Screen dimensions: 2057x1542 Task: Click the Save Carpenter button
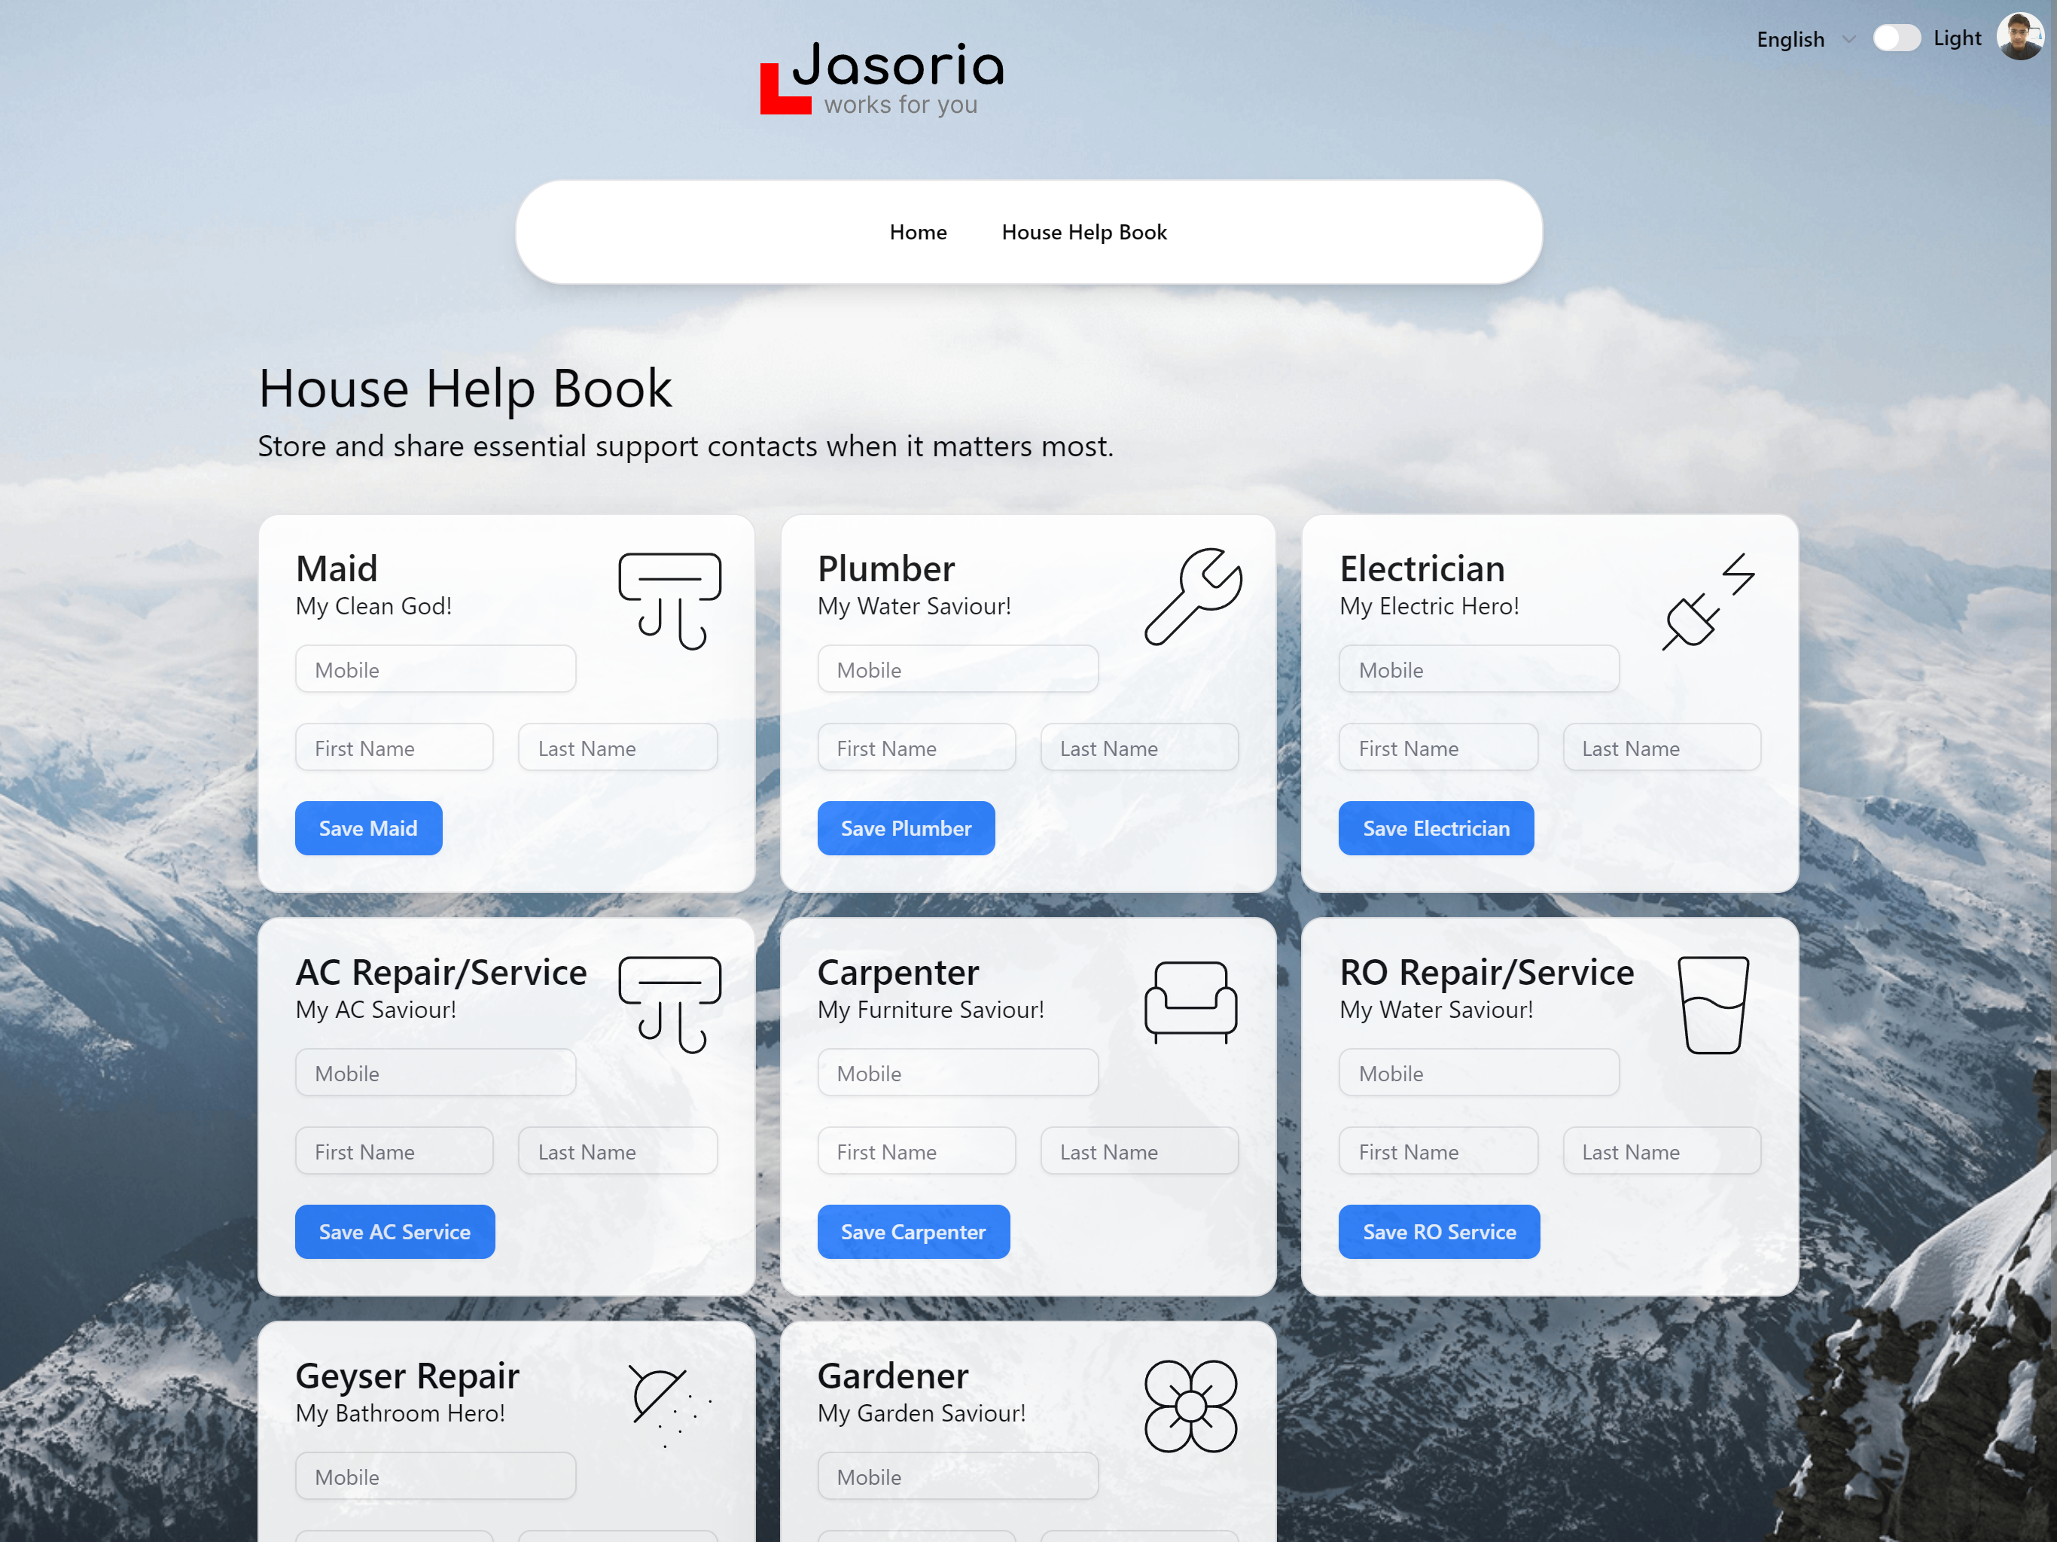pos(913,1231)
